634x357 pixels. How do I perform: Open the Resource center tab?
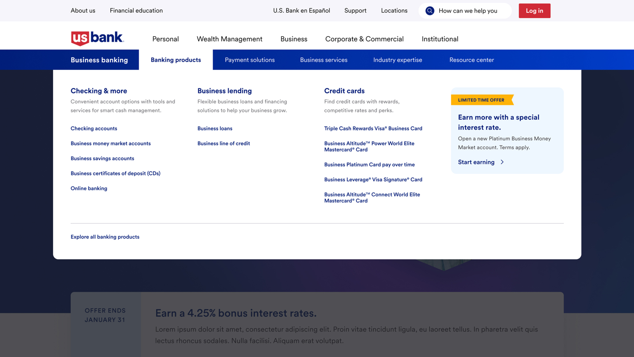click(472, 60)
